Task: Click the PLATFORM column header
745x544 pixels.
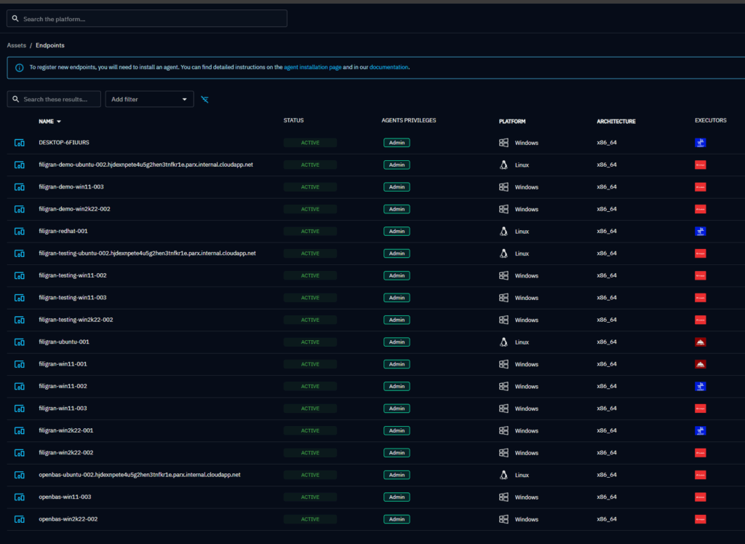Action: point(511,122)
